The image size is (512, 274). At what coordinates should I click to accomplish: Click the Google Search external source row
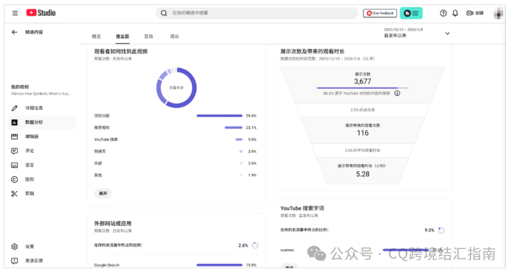point(176,265)
